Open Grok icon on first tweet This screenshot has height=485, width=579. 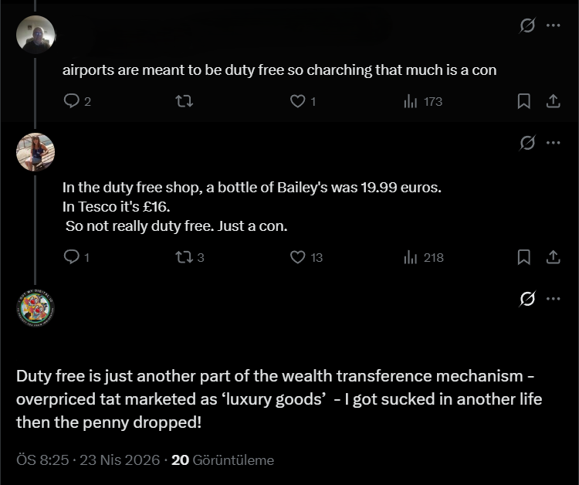tap(527, 25)
